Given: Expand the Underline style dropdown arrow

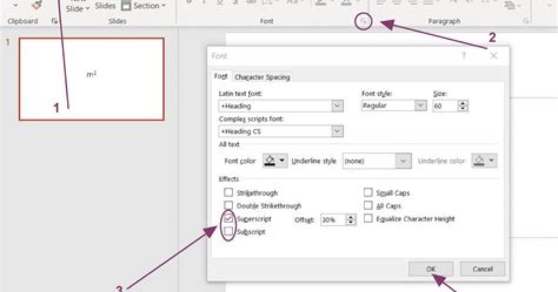Looking at the screenshot, I should tap(403, 161).
